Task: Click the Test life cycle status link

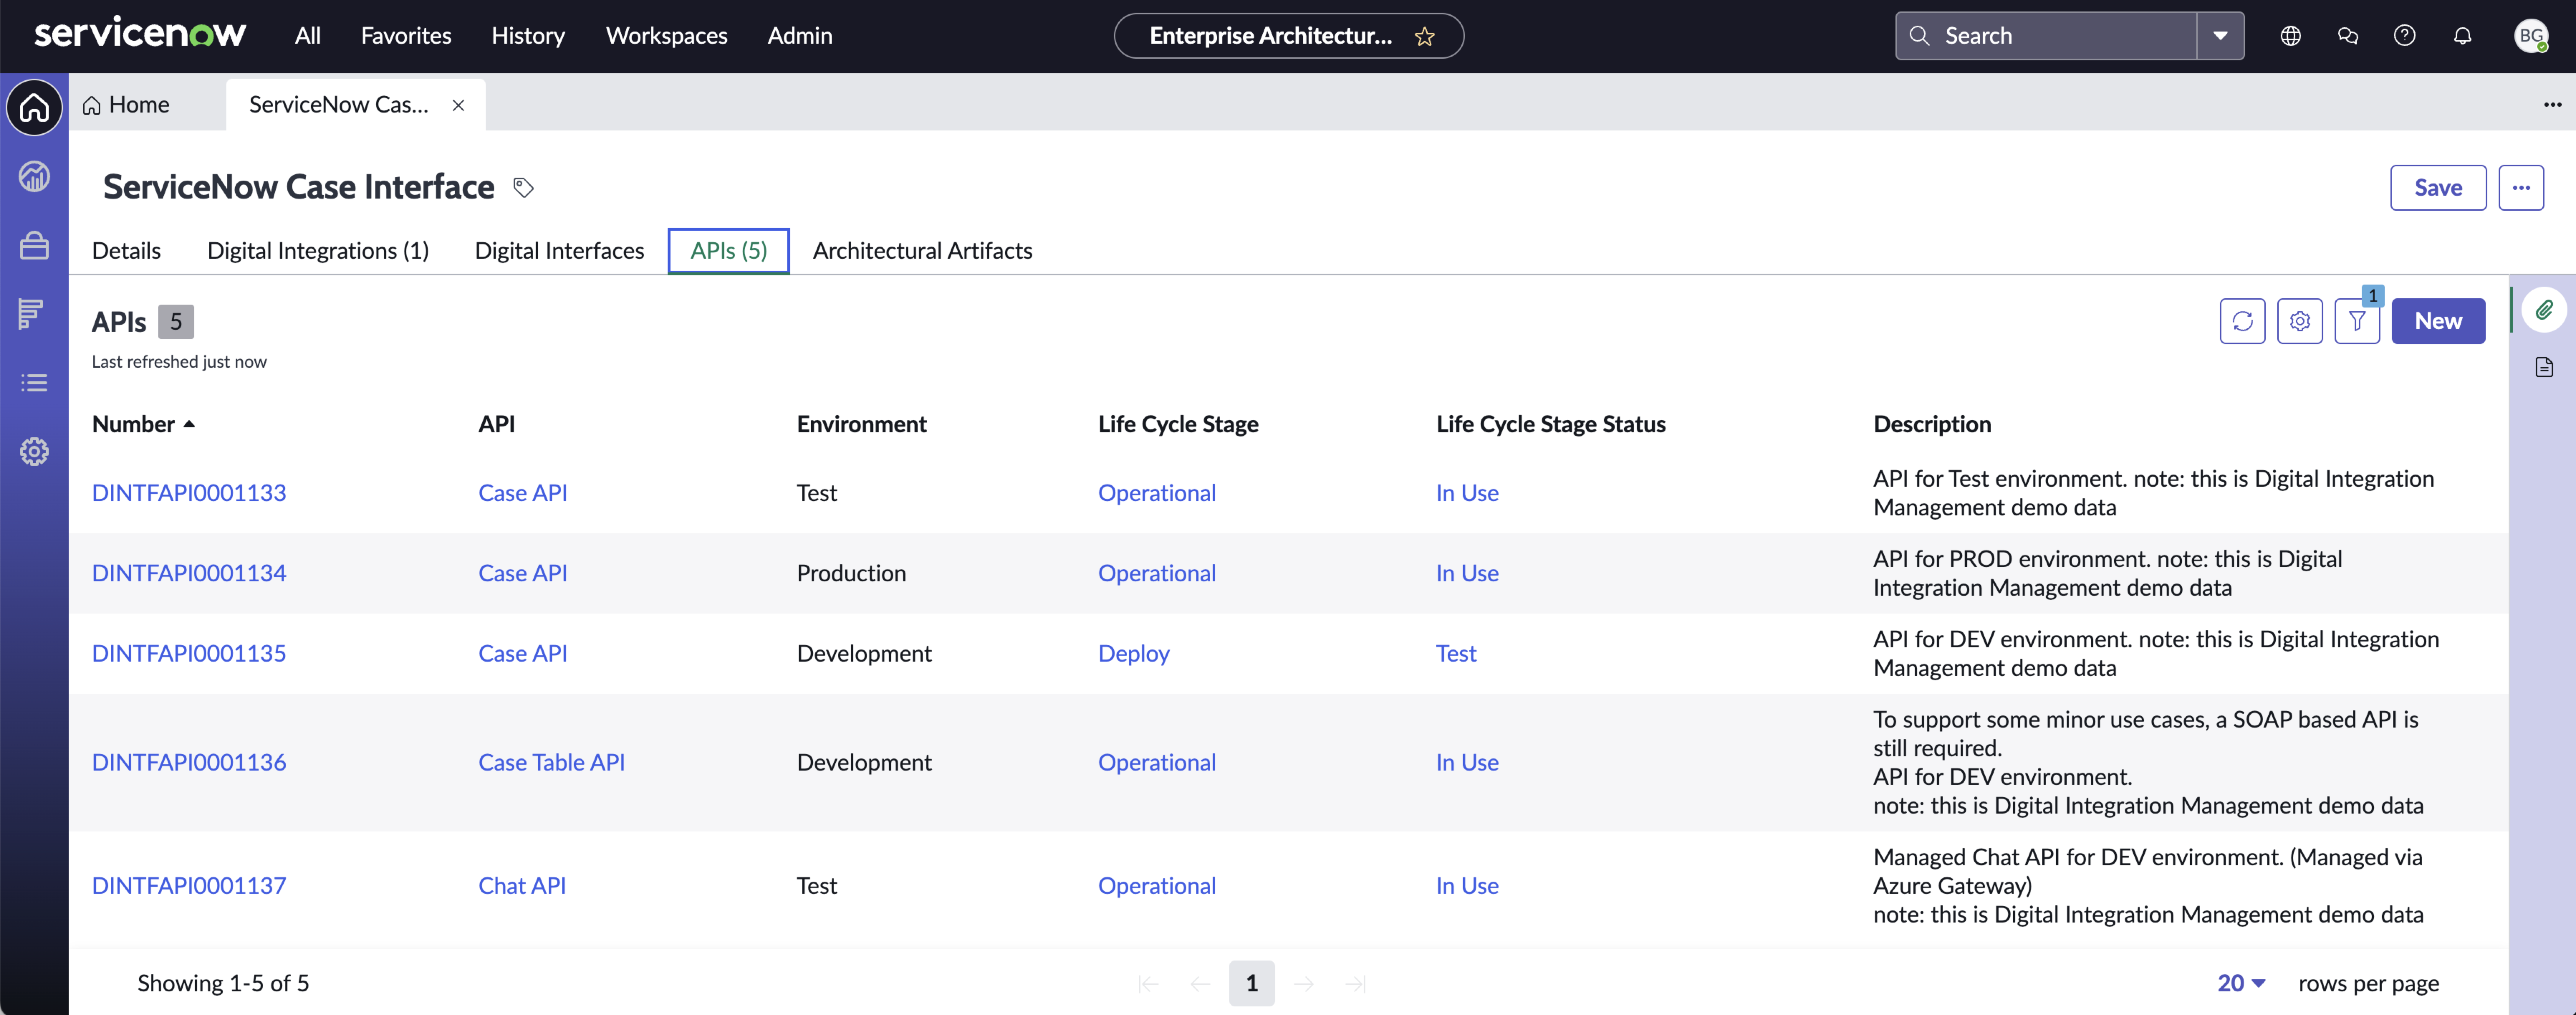Action: pyautogui.click(x=1456, y=654)
